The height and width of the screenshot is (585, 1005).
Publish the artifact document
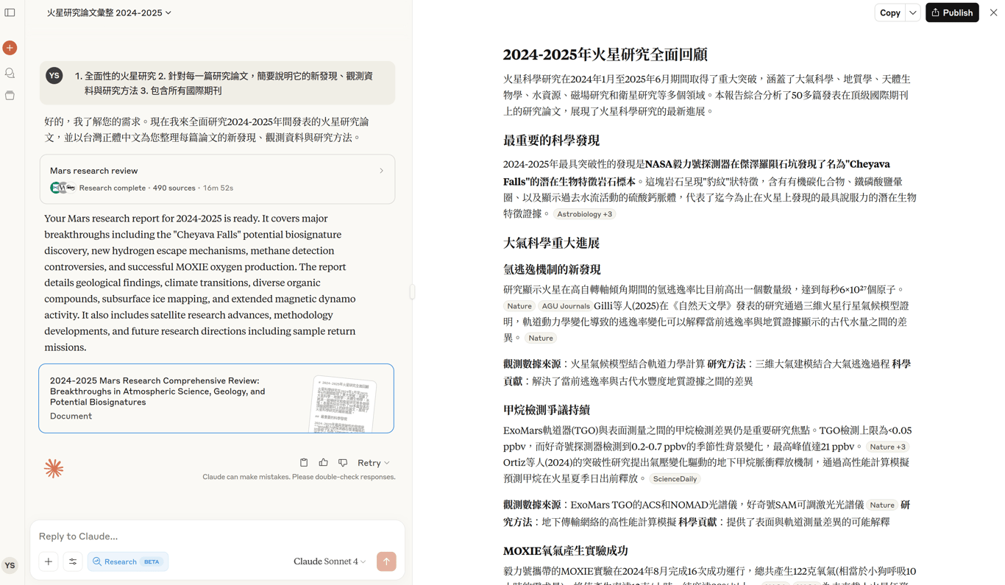click(952, 13)
